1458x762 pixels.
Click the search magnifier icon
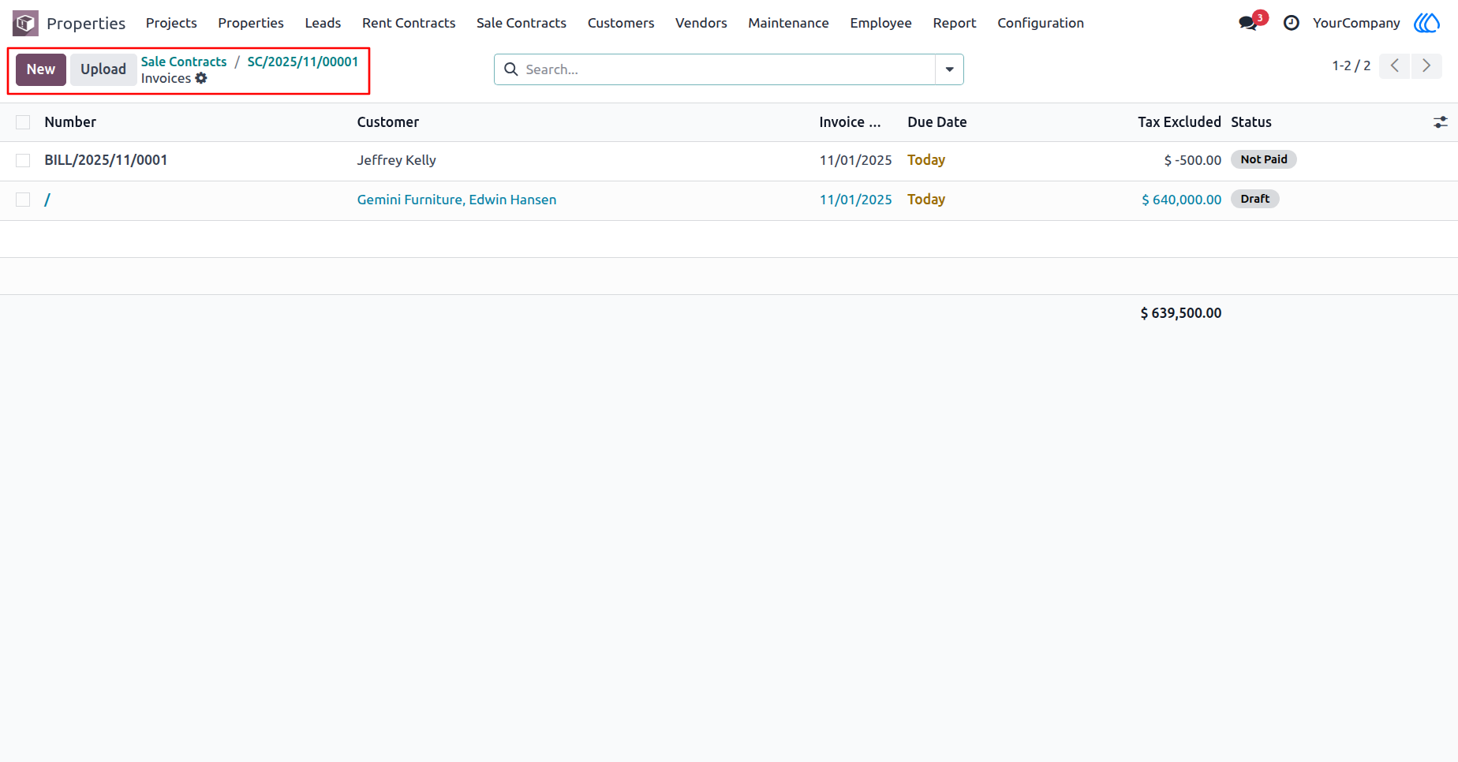point(511,69)
